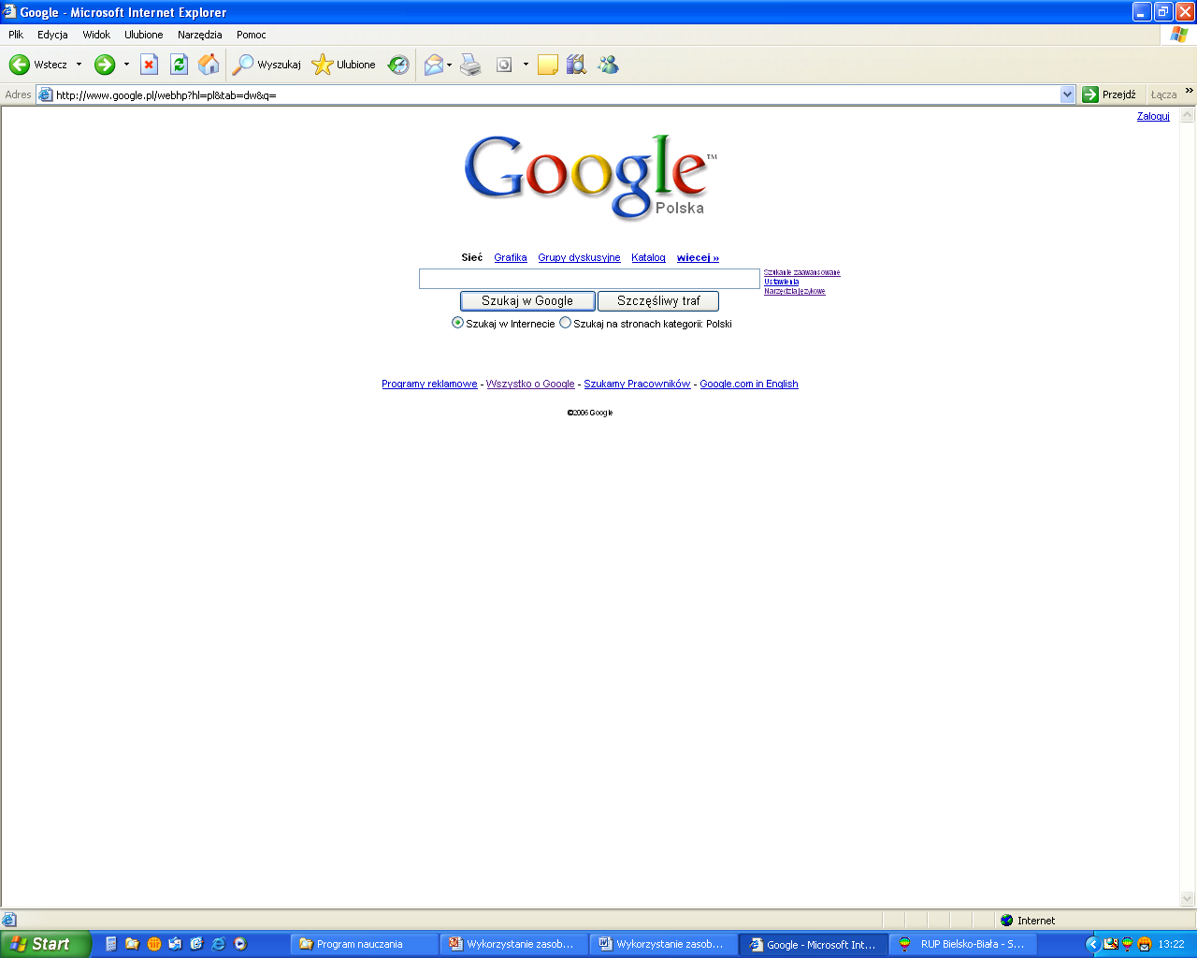Click the Szukamy Pracowników link
This screenshot has height=958, width=1197.
click(637, 385)
